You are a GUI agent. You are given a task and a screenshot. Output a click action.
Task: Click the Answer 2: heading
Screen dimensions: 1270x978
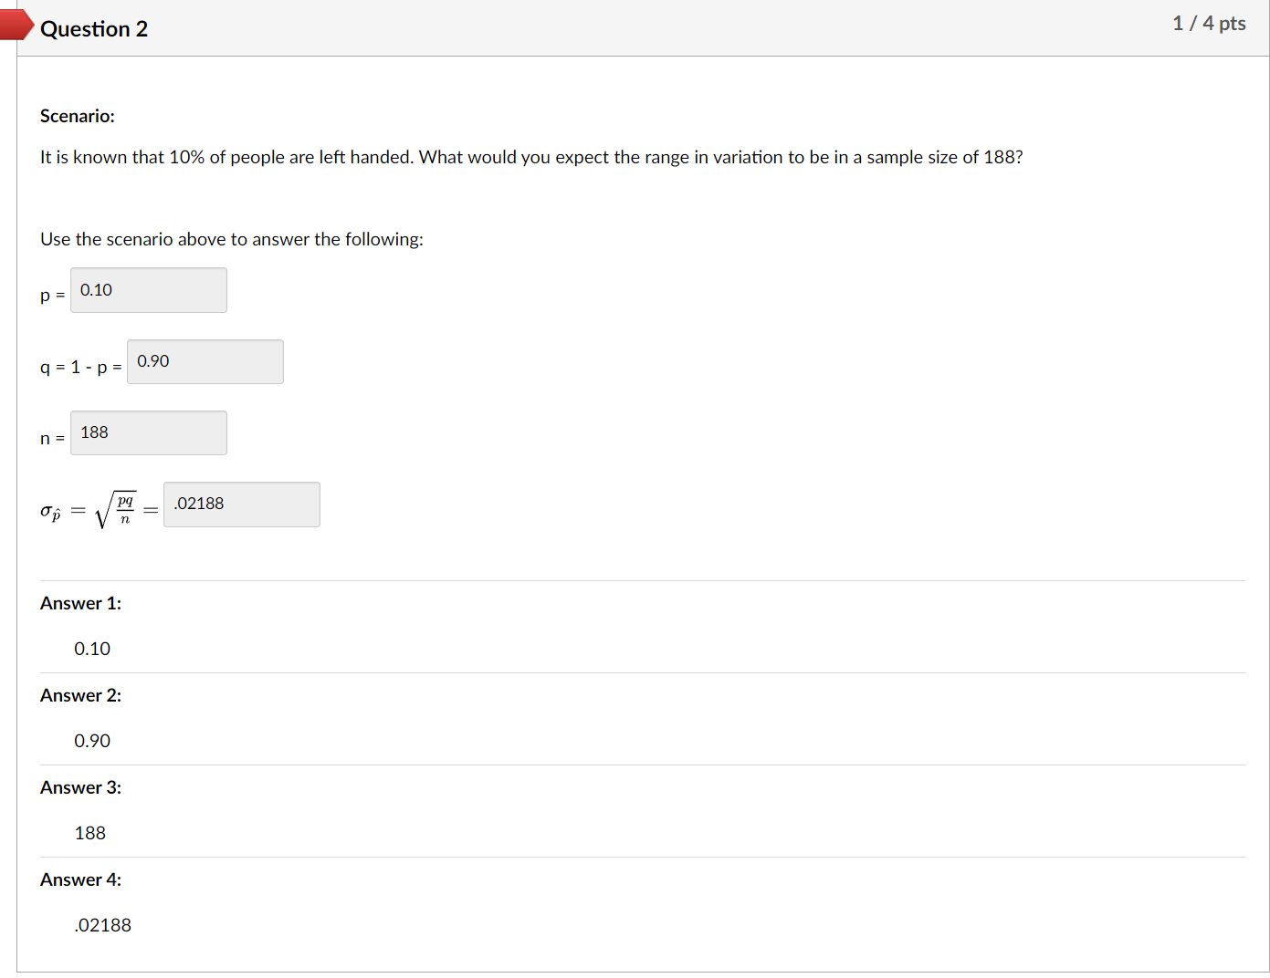[80, 695]
